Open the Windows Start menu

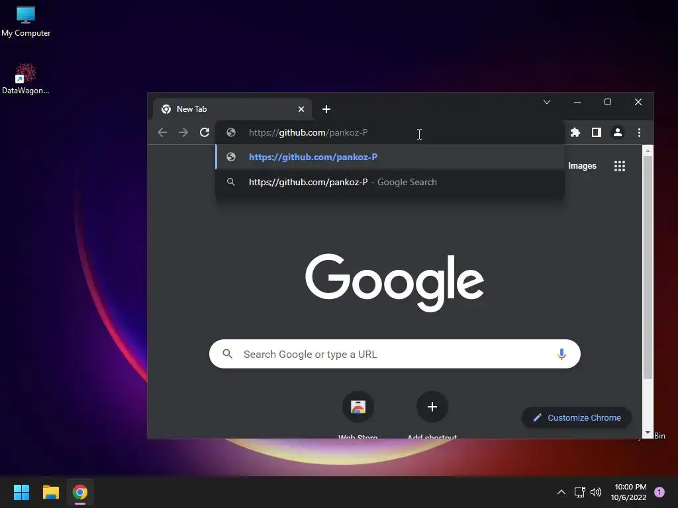tap(21, 492)
